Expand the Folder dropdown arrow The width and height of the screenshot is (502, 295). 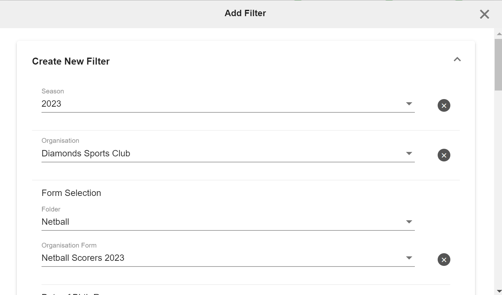coord(409,222)
